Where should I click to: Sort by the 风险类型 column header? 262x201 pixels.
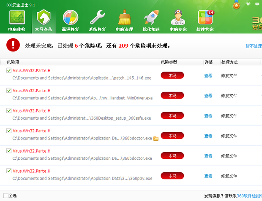(x=169, y=62)
